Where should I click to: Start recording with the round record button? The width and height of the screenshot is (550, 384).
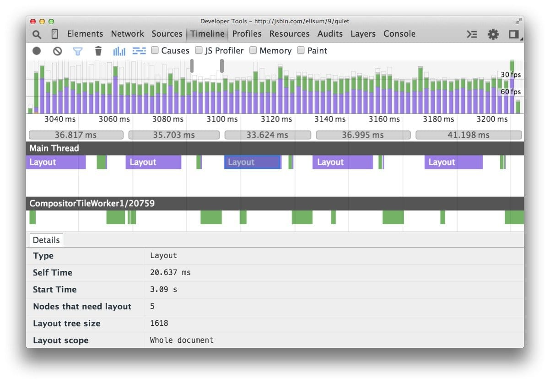coord(37,51)
